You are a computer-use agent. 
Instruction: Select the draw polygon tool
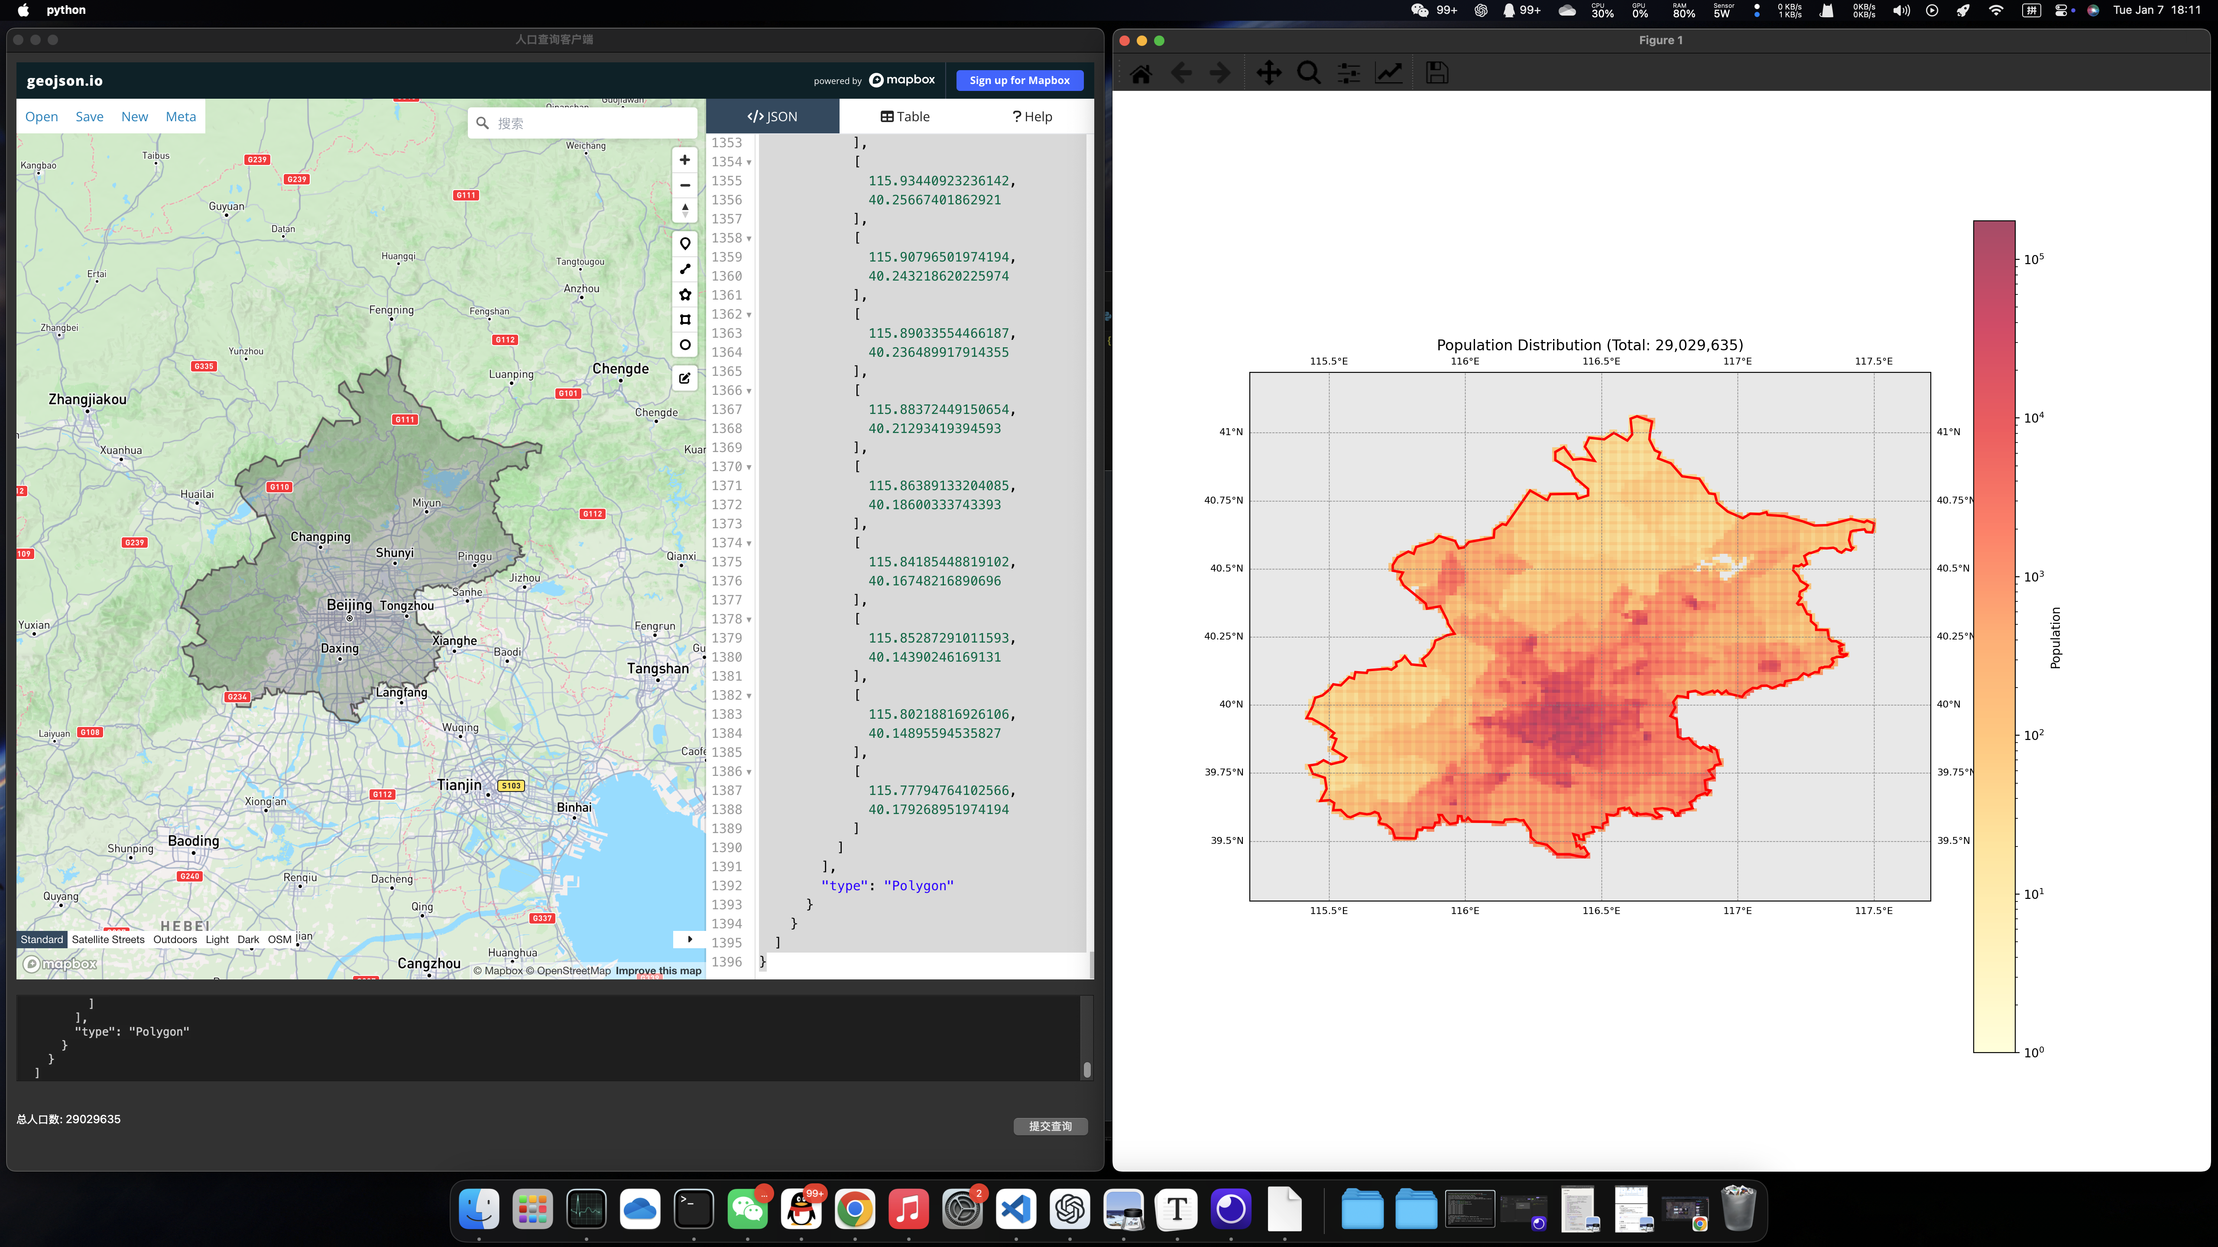tap(684, 294)
